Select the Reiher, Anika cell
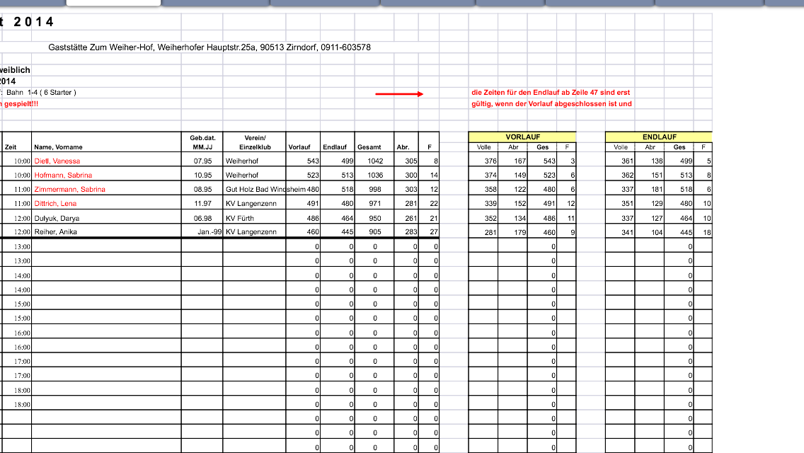Image resolution: width=804 pixels, height=453 pixels. coord(56,232)
